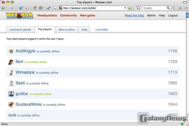Viewport: 189px width, 126px height.
Task: Open the Headquarters menu item
Action: pyautogui.click(x=47, y=15)
